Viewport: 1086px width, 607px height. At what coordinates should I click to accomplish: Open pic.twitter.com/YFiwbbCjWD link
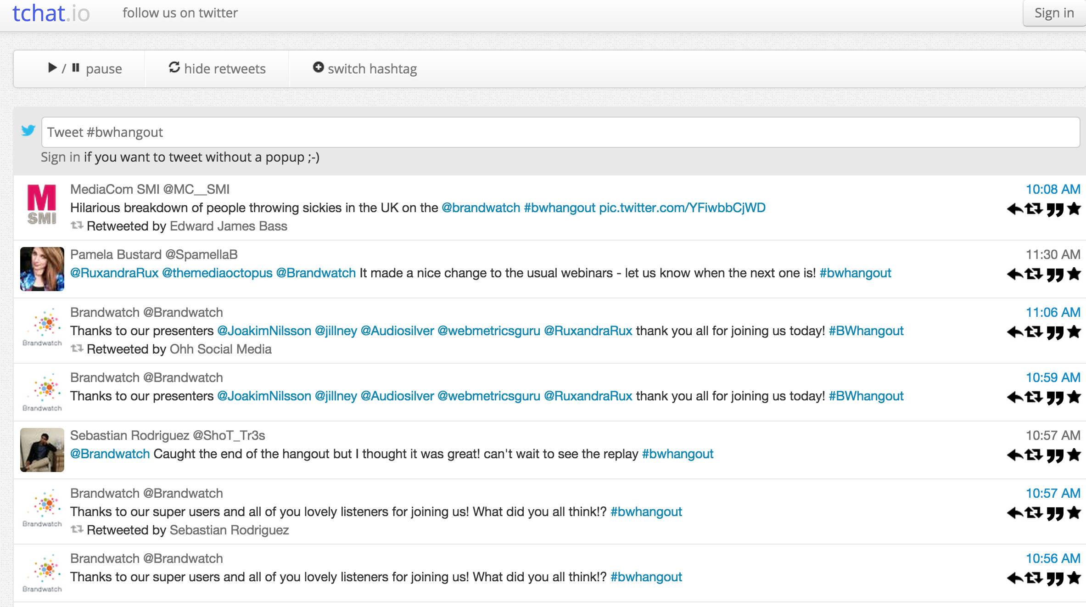click(682, 208)
